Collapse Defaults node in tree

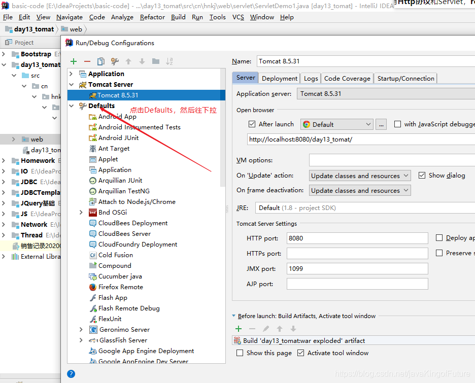pyautogui.click(x=72, y=106)
